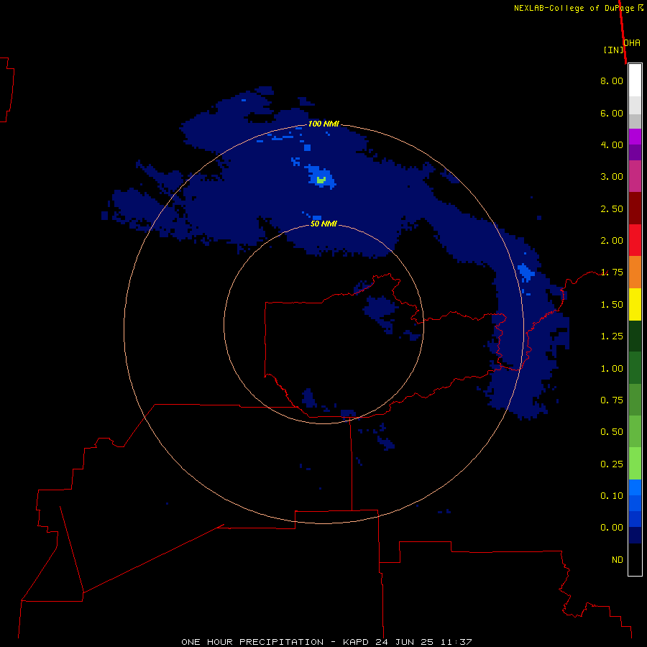Click the 0.25 legend value
Image resolution: width=647 pixels, height=647 pixels.
coord(612,464)
